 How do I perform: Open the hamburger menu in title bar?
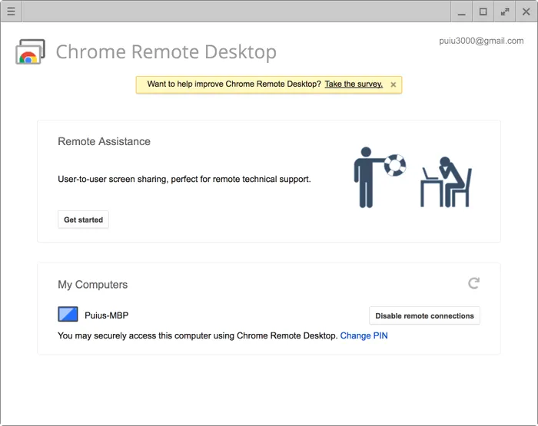pyautogui.click(x=11, y=12)
